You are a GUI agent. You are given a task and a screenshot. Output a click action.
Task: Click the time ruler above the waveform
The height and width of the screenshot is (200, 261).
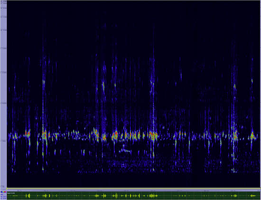[134, 190]
